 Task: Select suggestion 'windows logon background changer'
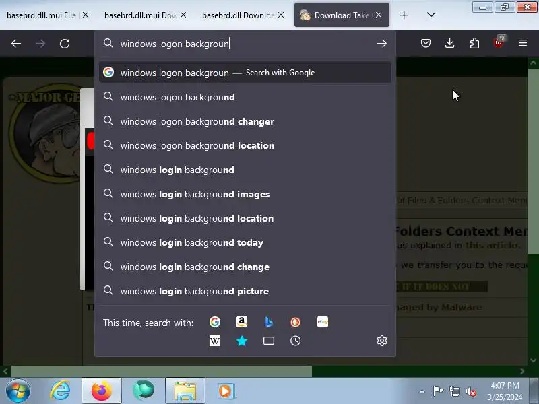[245, 121]
